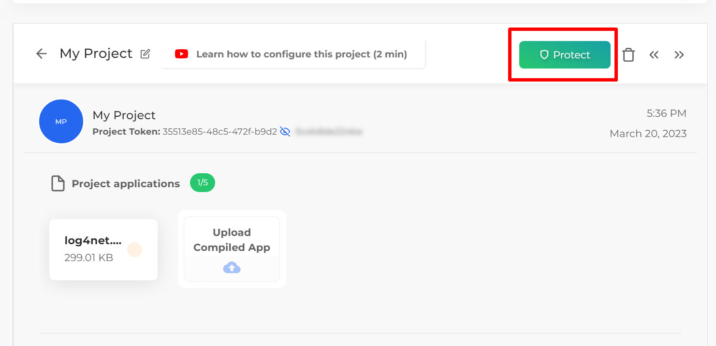The height and width of the screenshot is (346, 716).
Task: Click the shield icon on the Protect button
Action: pyautogui.click(x=544, y=55)
